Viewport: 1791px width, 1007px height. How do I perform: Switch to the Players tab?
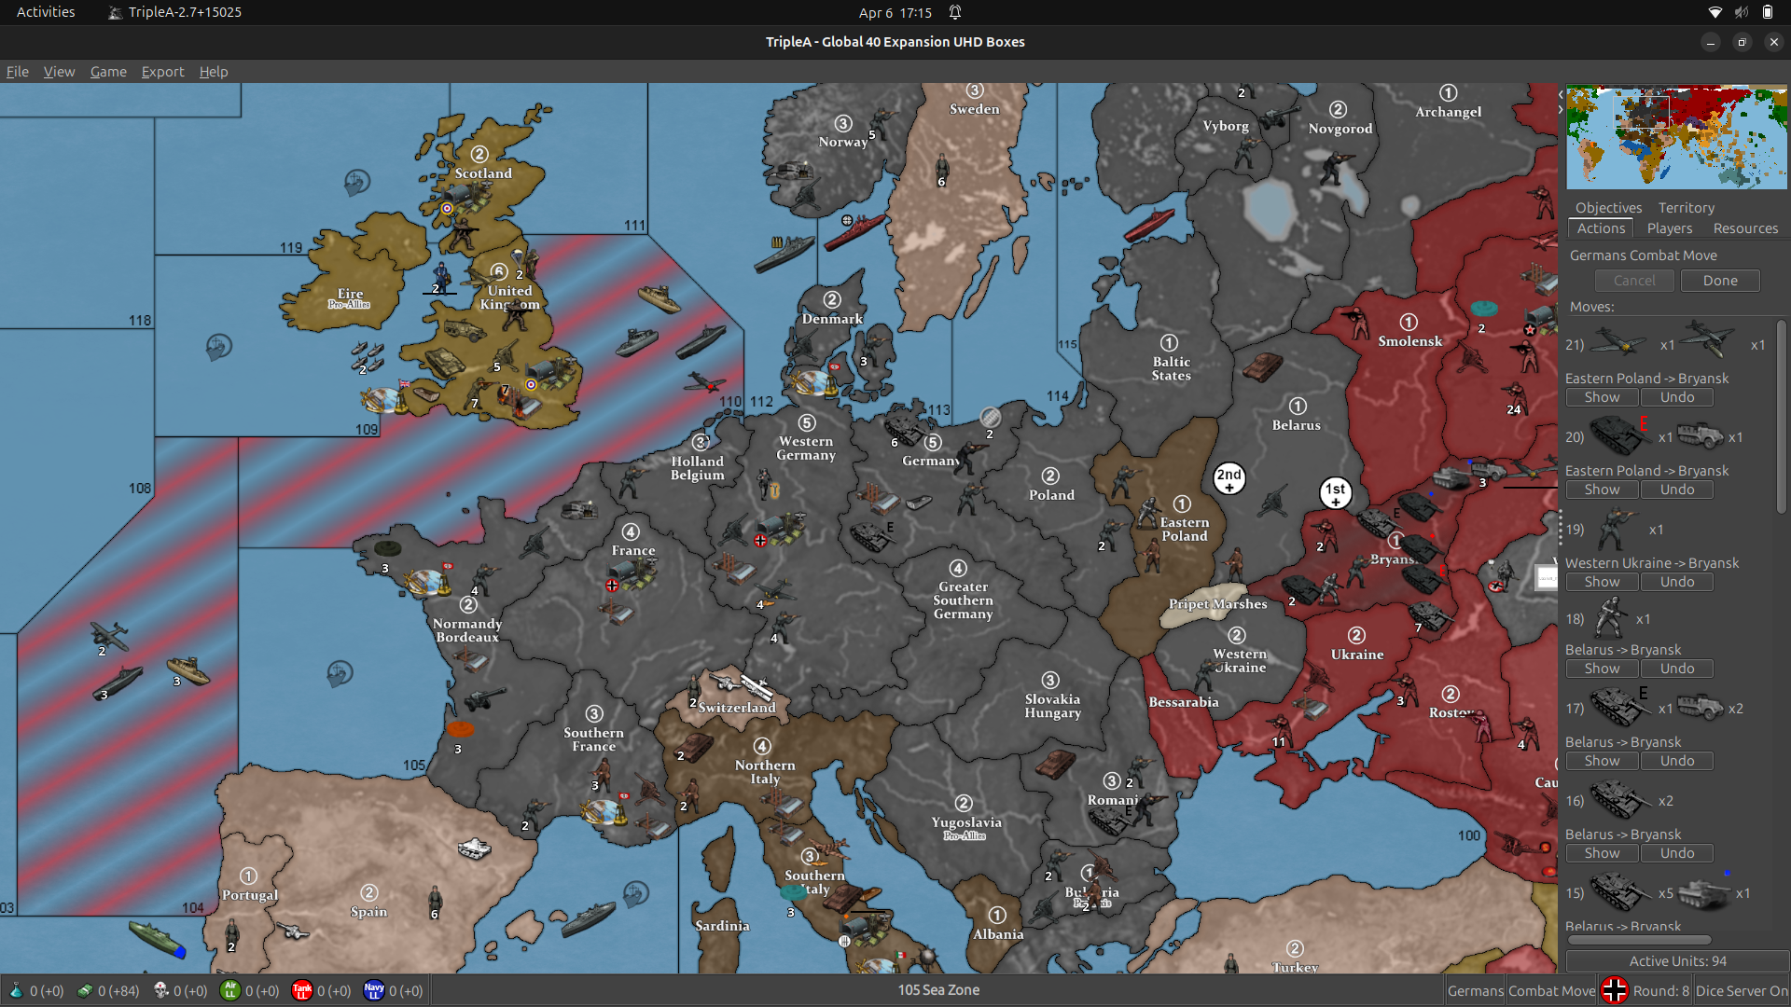tap(1669, 228)
